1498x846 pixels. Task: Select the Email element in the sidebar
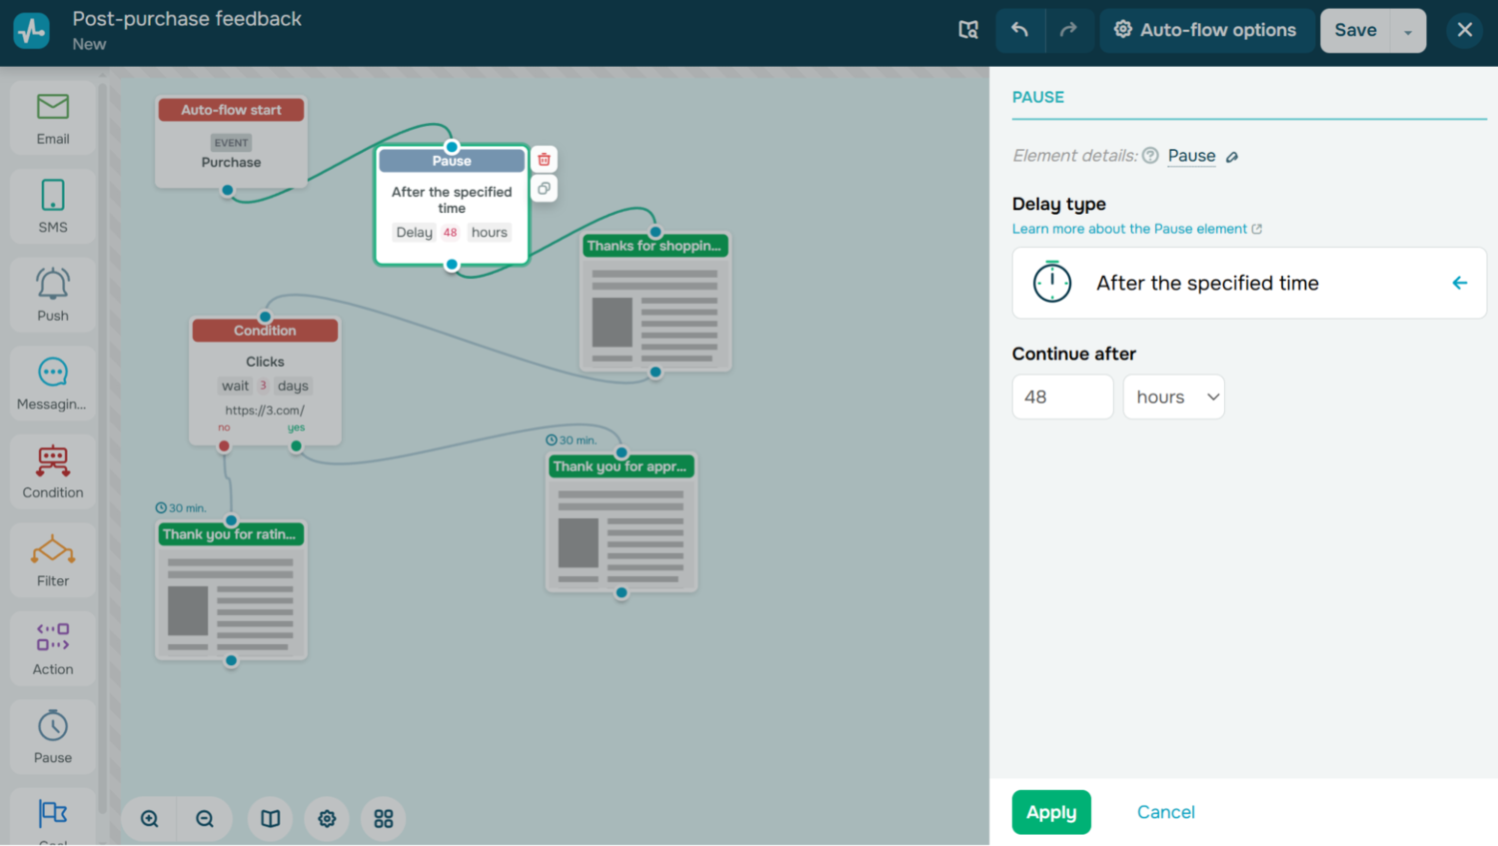53,119
